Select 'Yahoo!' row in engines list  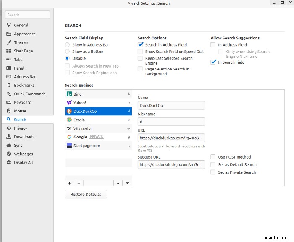[x=98, y=103]
